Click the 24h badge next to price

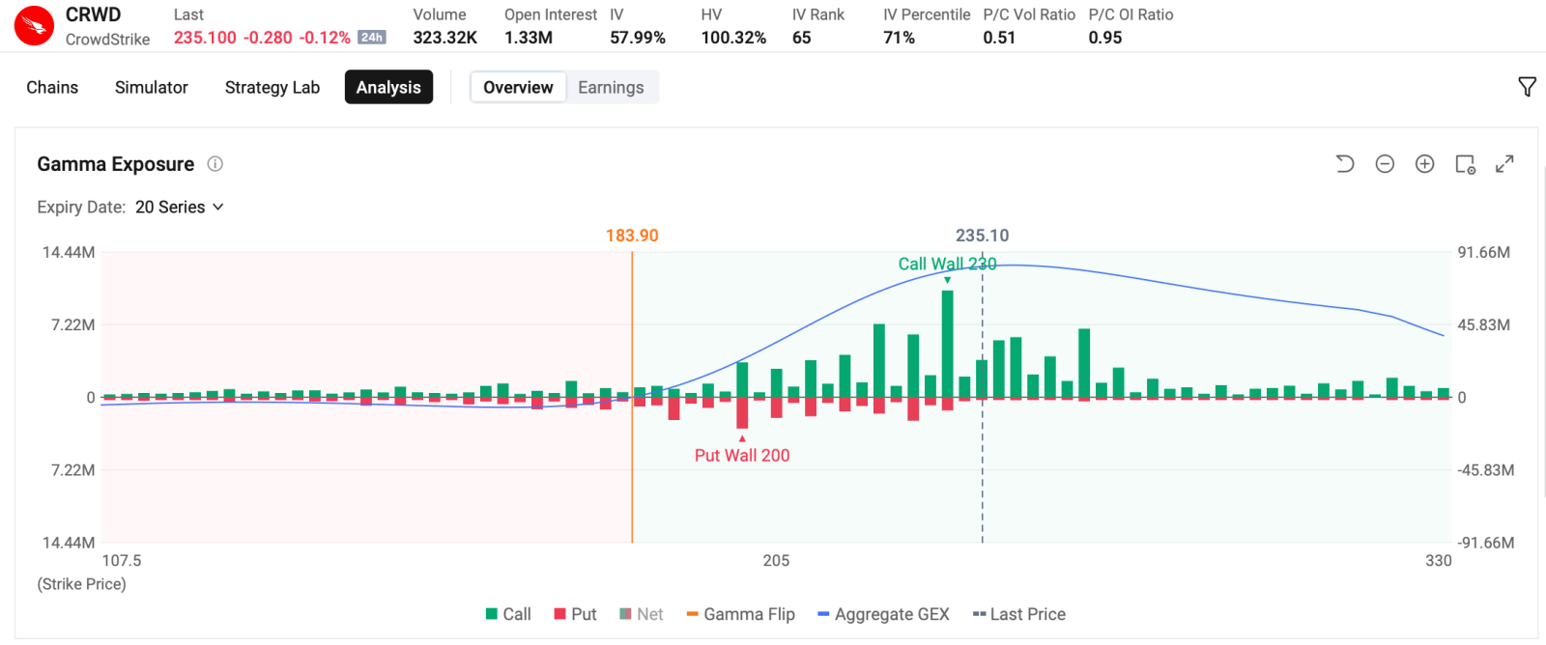click(x=372, y=38)
